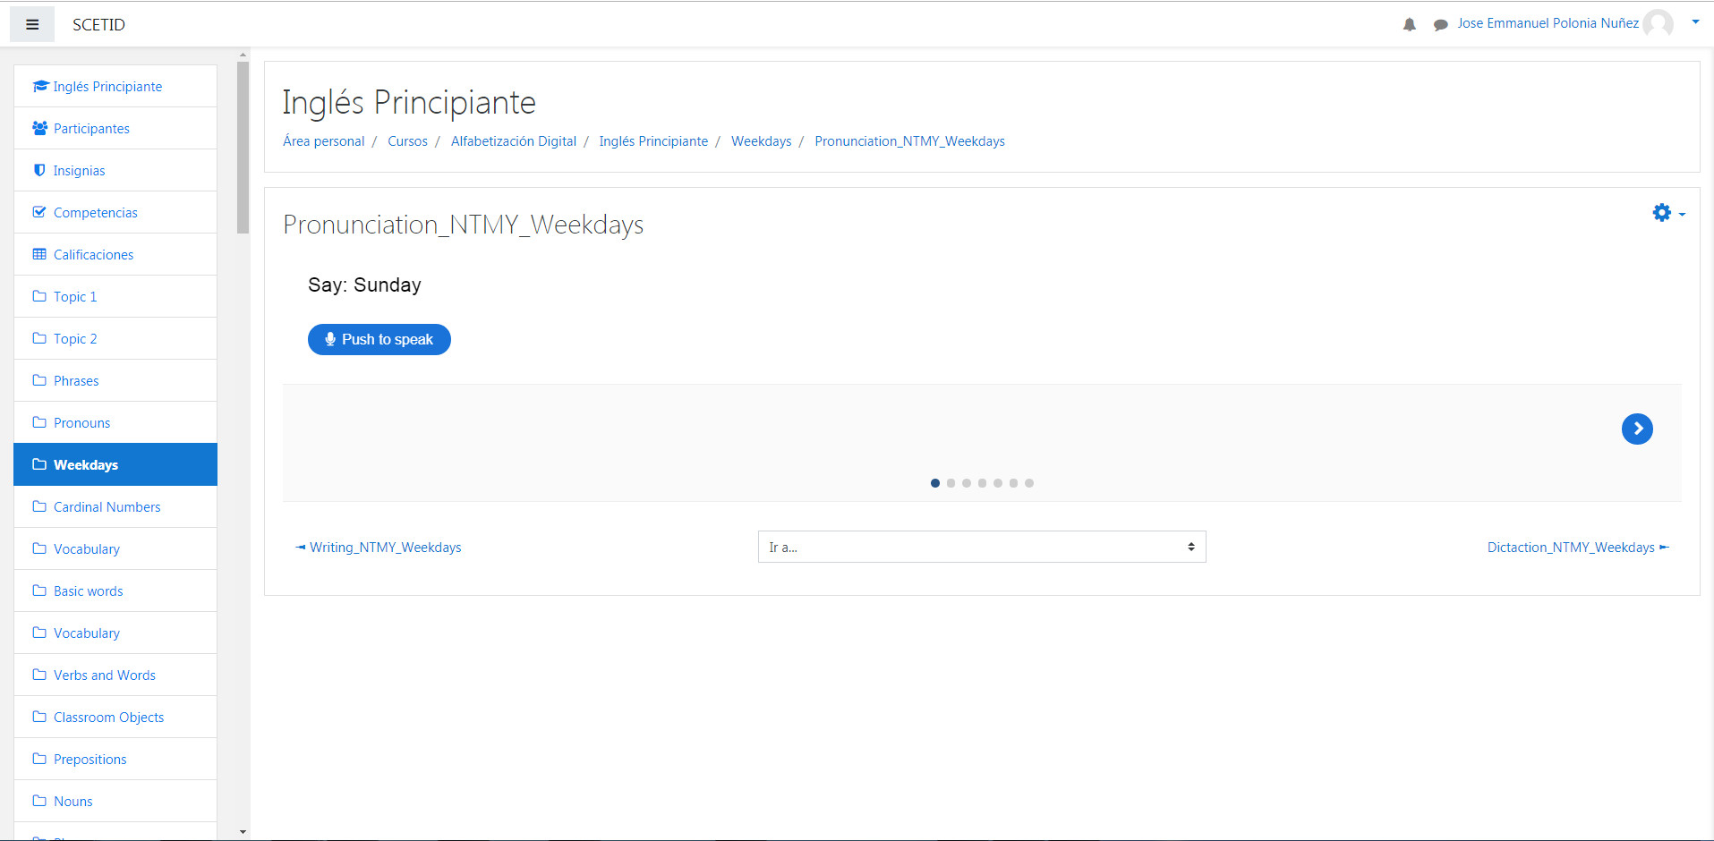Open the messages speech bubble icon
The image size is (1714, 841).
point(1440,24)
